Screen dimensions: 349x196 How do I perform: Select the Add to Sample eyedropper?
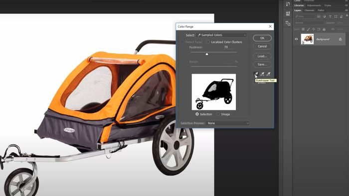click(x=262, y=74)
